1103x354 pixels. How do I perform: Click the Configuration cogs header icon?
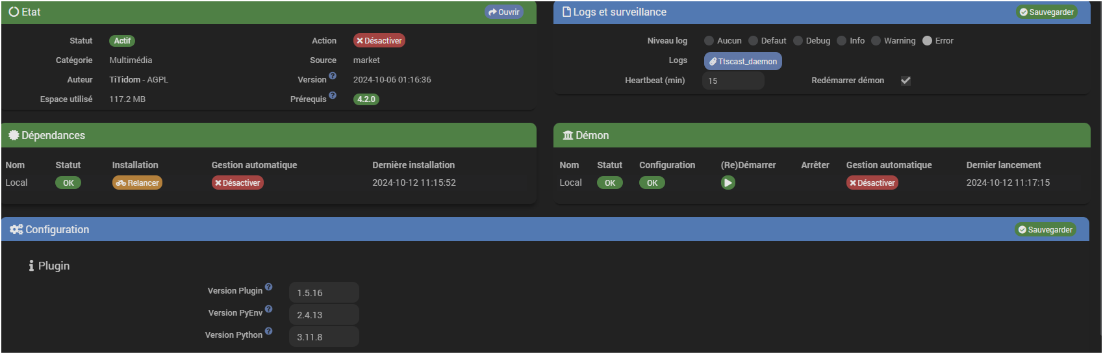point(16,230)
